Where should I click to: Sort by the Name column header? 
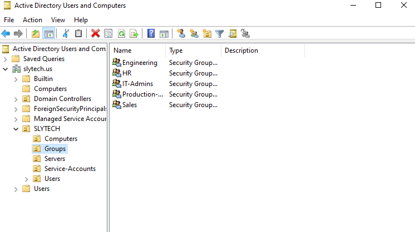139,51
